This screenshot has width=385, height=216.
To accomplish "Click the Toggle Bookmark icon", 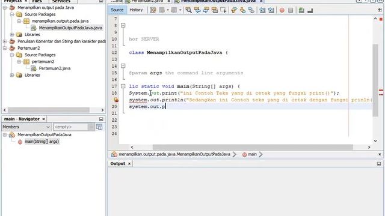I will coord(251,10).
